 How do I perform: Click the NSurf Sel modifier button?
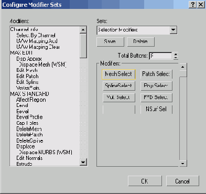[156, 109]
